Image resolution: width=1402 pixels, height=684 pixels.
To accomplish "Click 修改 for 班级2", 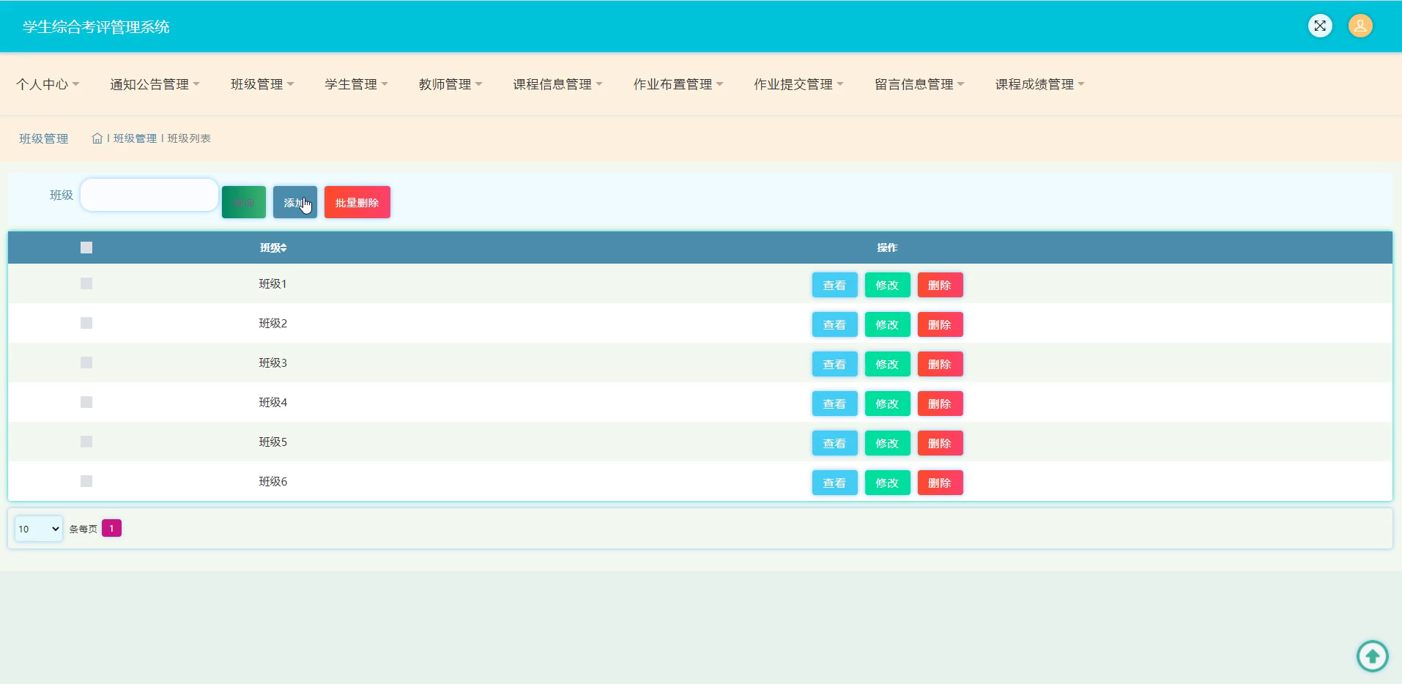I will tap(887, 324).
